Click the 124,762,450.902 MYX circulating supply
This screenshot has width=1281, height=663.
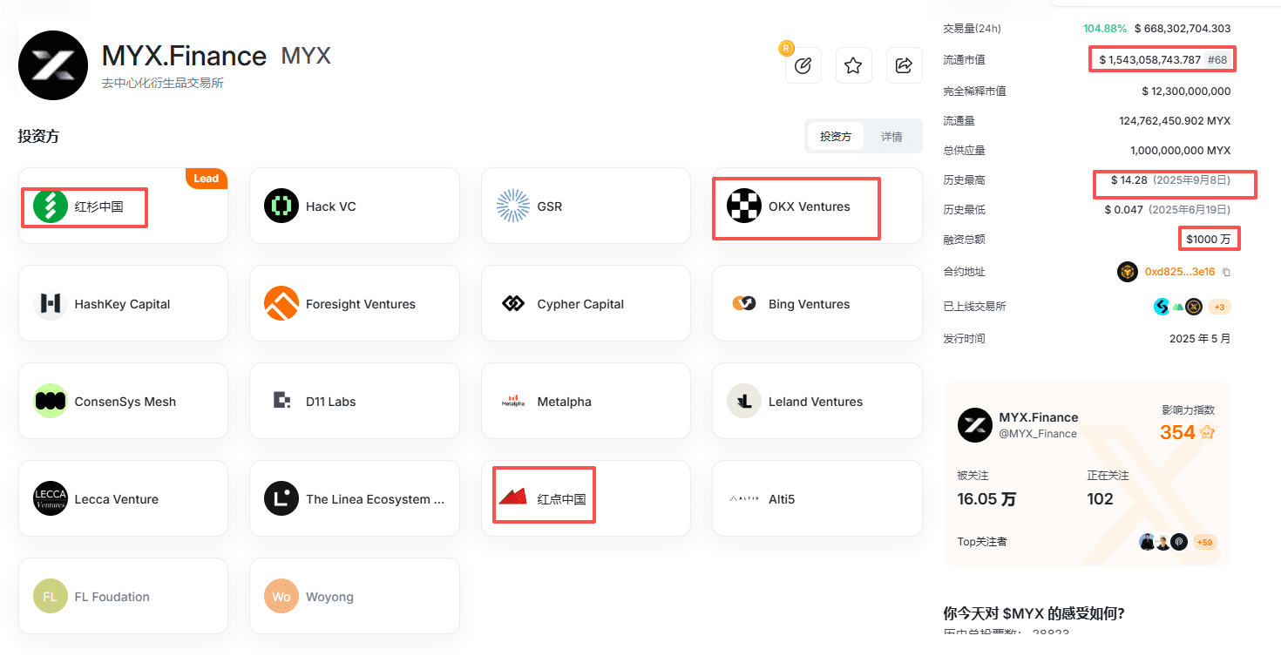(1175, 121)
